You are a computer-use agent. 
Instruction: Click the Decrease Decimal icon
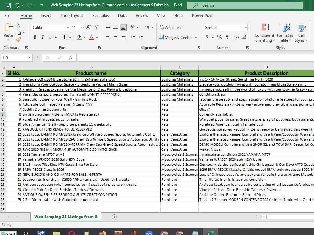[244, 37]
